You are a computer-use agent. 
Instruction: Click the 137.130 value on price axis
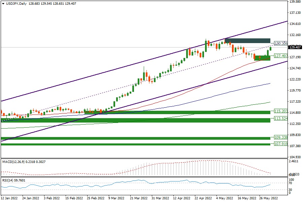click(295, 13)
